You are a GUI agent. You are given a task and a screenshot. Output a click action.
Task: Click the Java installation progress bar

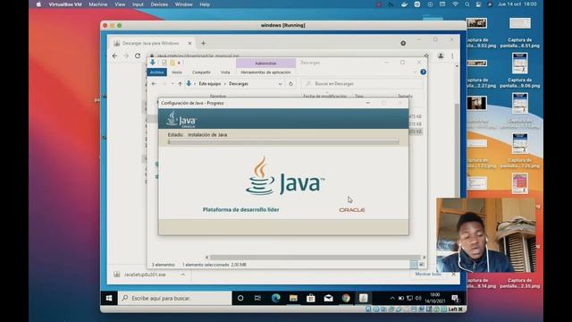(283, 141)
